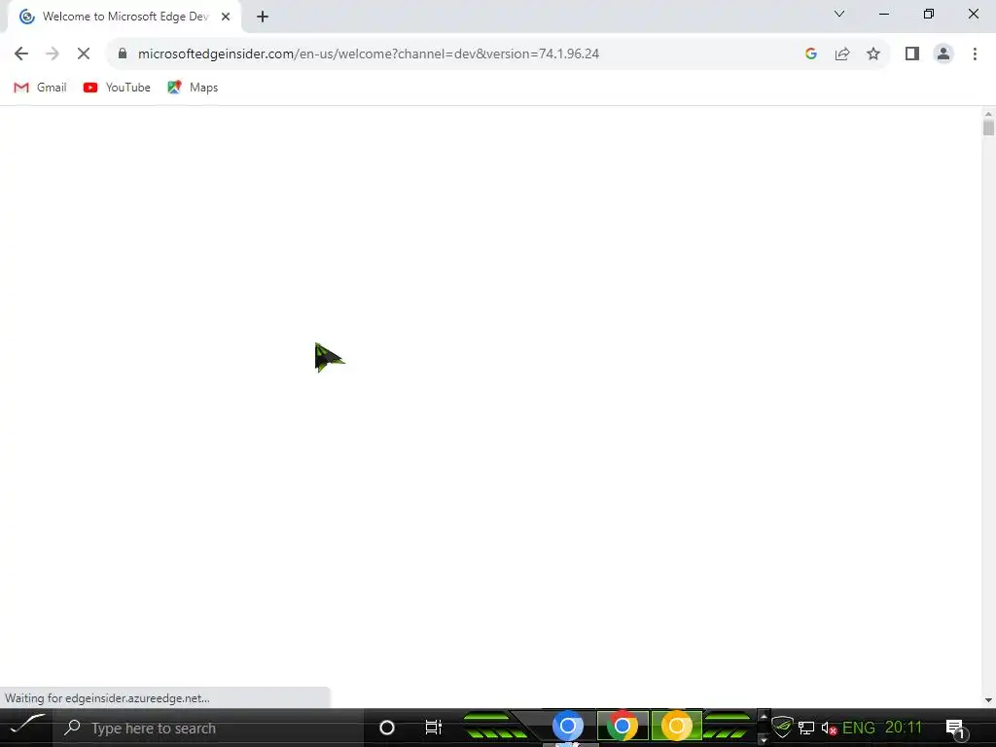Click the muted volume tray icon
996x747 pixels.
tap(829, 728)
